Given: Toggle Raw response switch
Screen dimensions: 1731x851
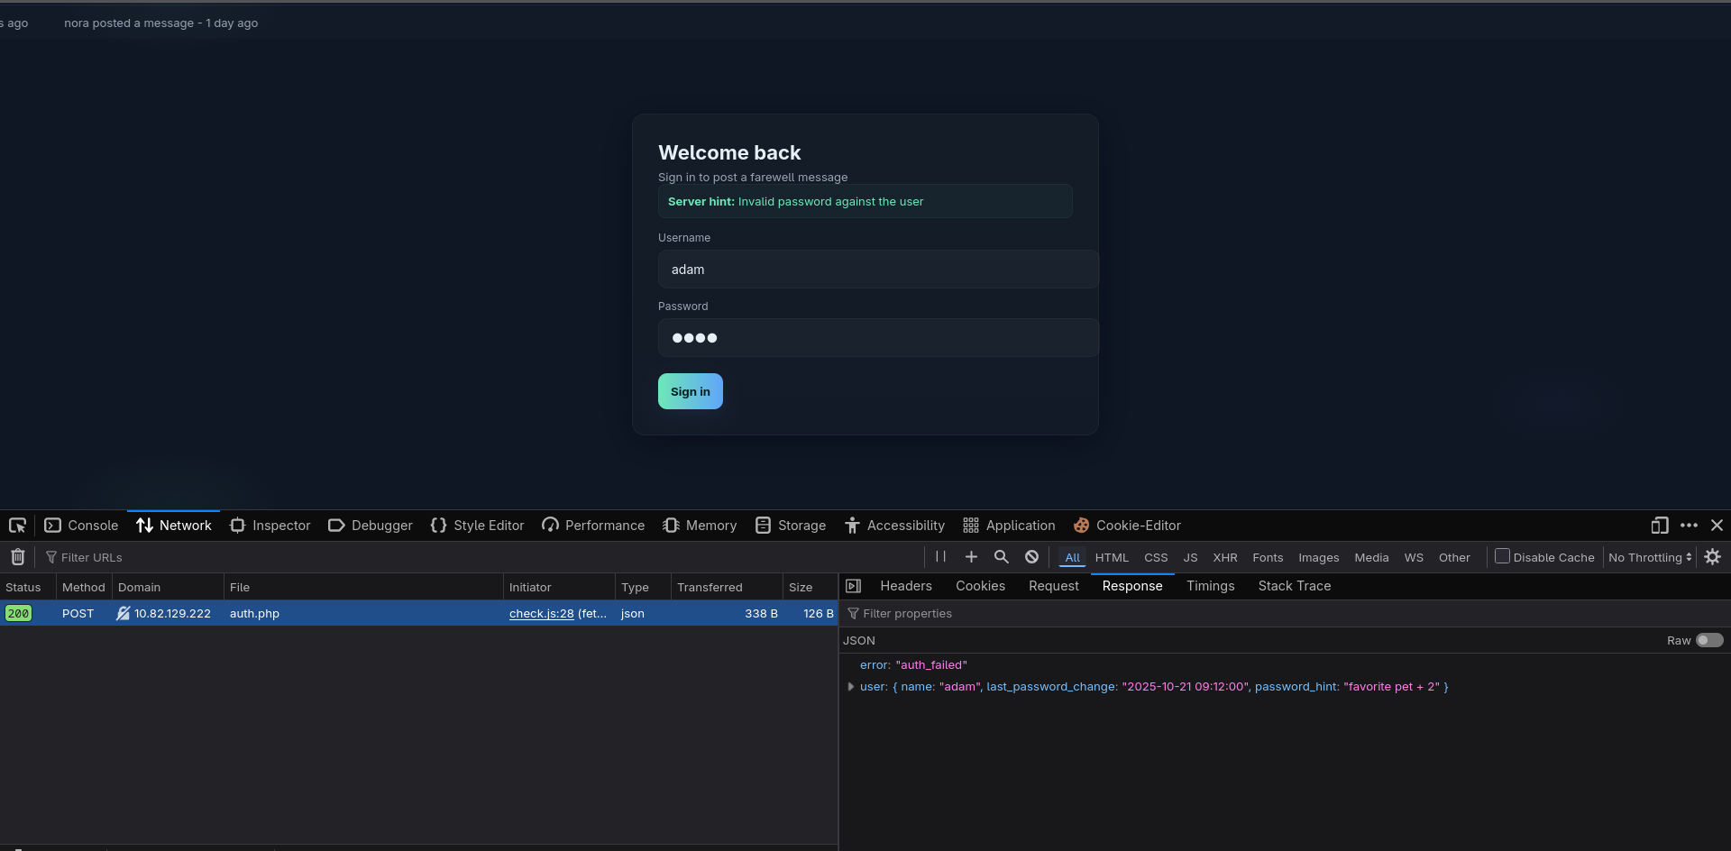Looking at the screenshot, I should [x=1709, y=640].
